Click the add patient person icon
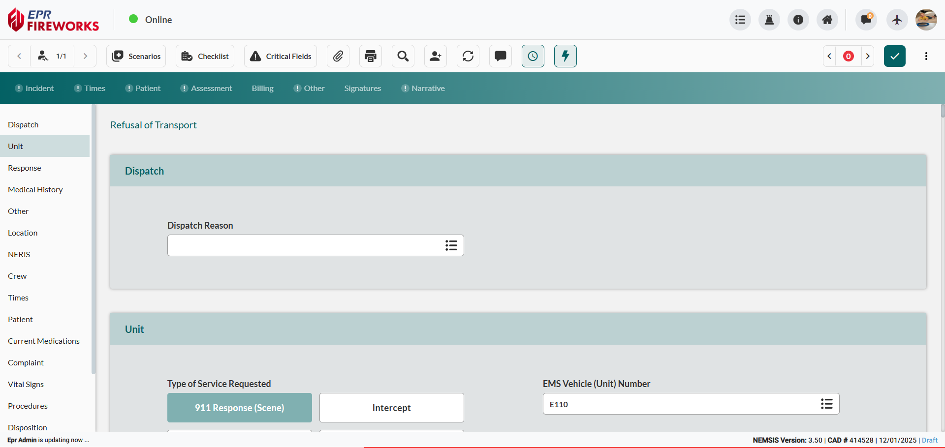945x448 pixels. (436, 56)
